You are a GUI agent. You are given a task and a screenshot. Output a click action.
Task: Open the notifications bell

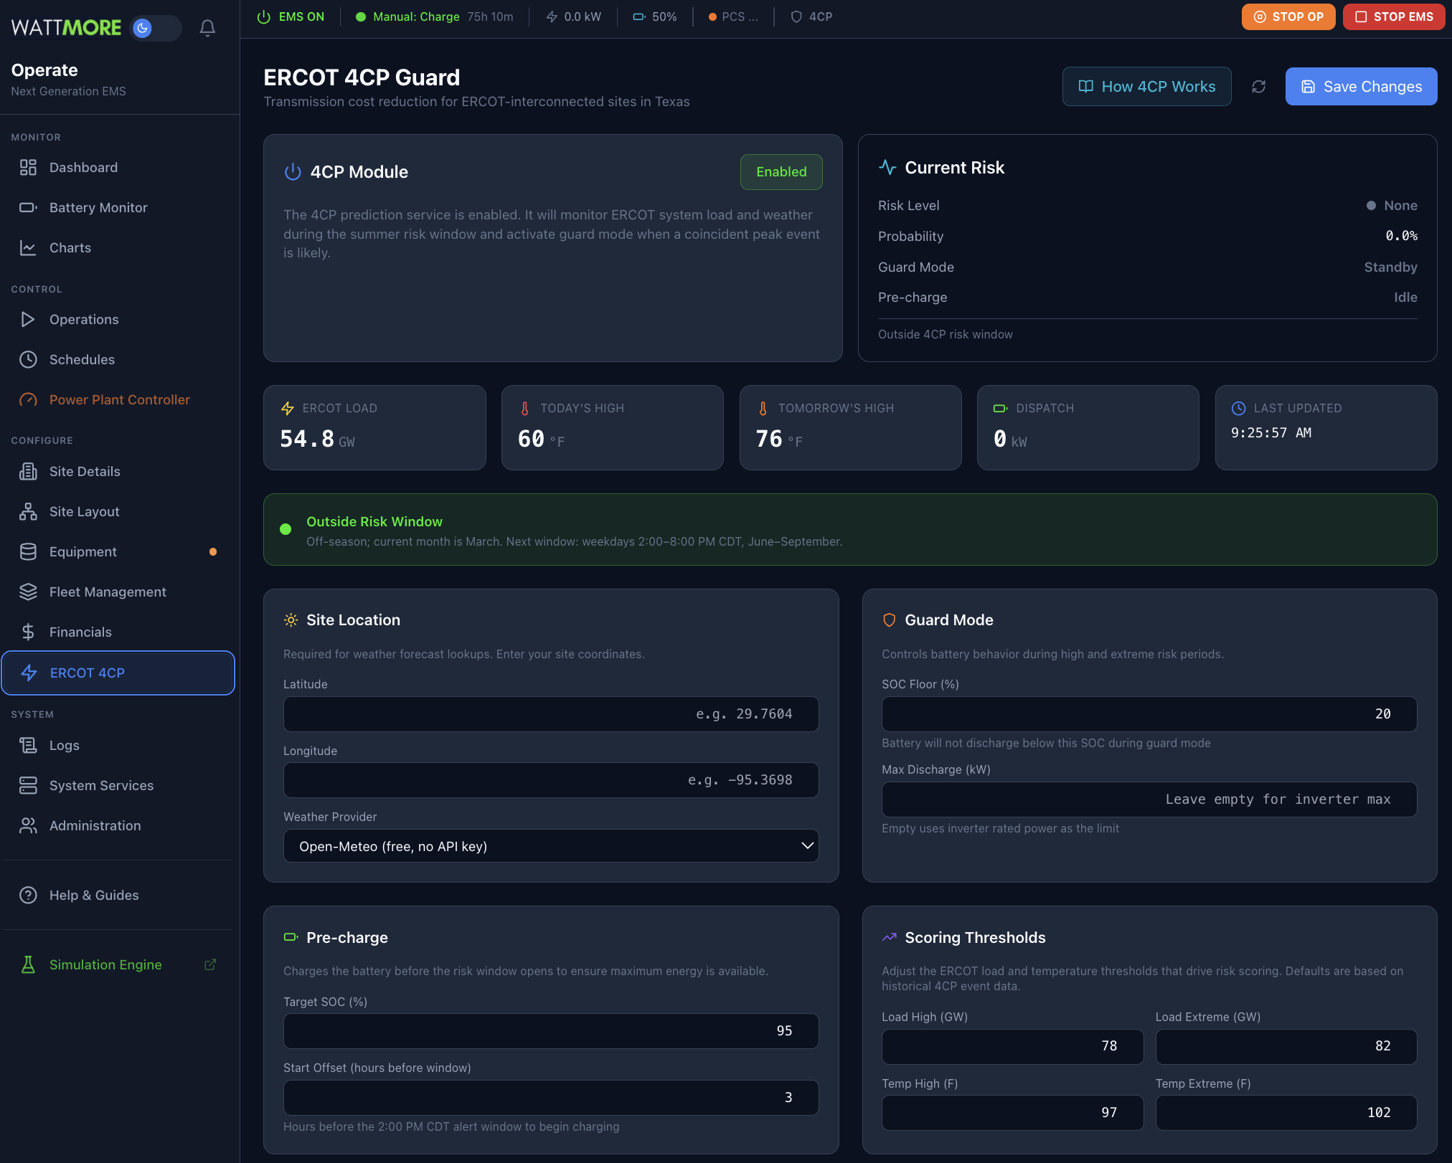[207, 28]
